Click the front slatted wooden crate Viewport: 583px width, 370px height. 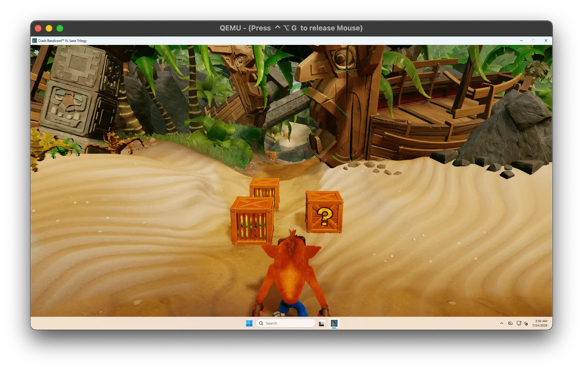pyautogui.click(x=252, y=221)
